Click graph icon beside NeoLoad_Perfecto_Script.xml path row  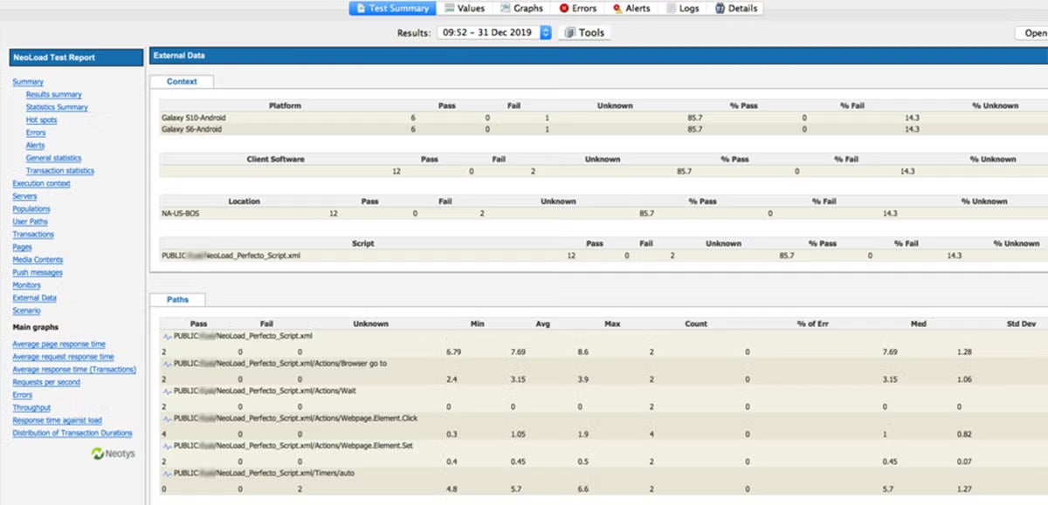[167, 336]
